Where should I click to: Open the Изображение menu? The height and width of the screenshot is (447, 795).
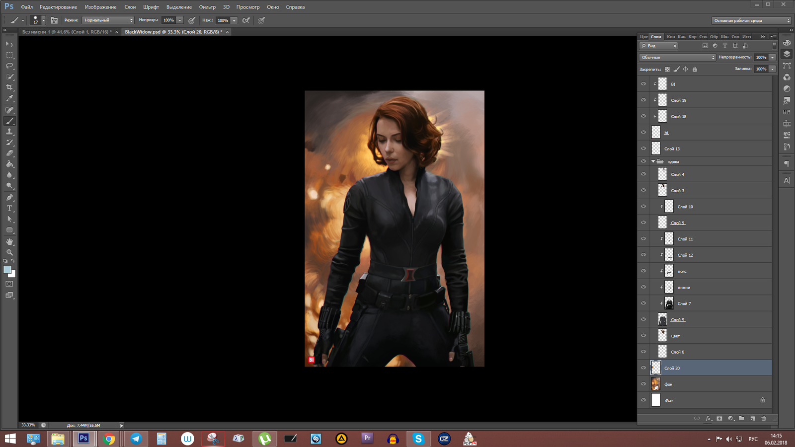point(100,7)
